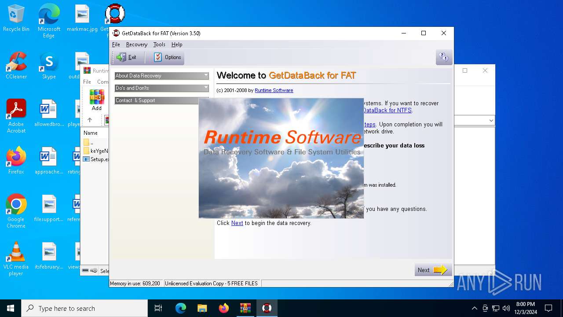Screen dimensions: 563x317
Task: Select the VLC media player shortcut
Action: [x=16, y=258]
